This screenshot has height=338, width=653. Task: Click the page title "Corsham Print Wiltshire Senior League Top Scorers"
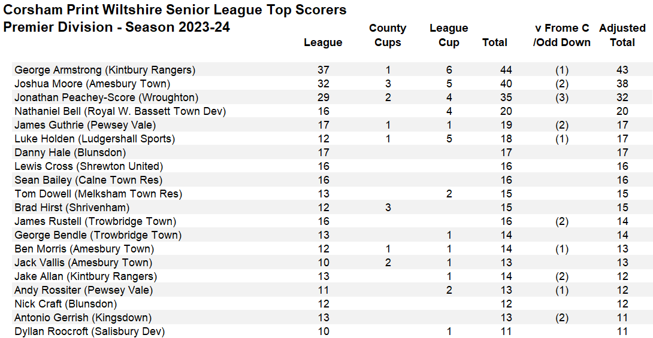click(175, 10)
